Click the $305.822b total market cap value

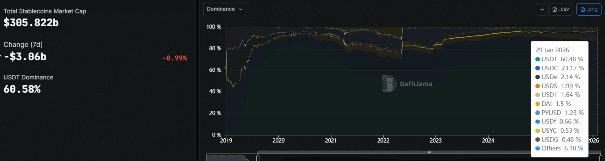pyautogui.click(x=31, y=23)
